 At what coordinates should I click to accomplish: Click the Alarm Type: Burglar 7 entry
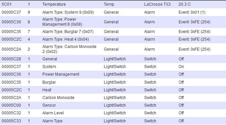click(113, 32)
